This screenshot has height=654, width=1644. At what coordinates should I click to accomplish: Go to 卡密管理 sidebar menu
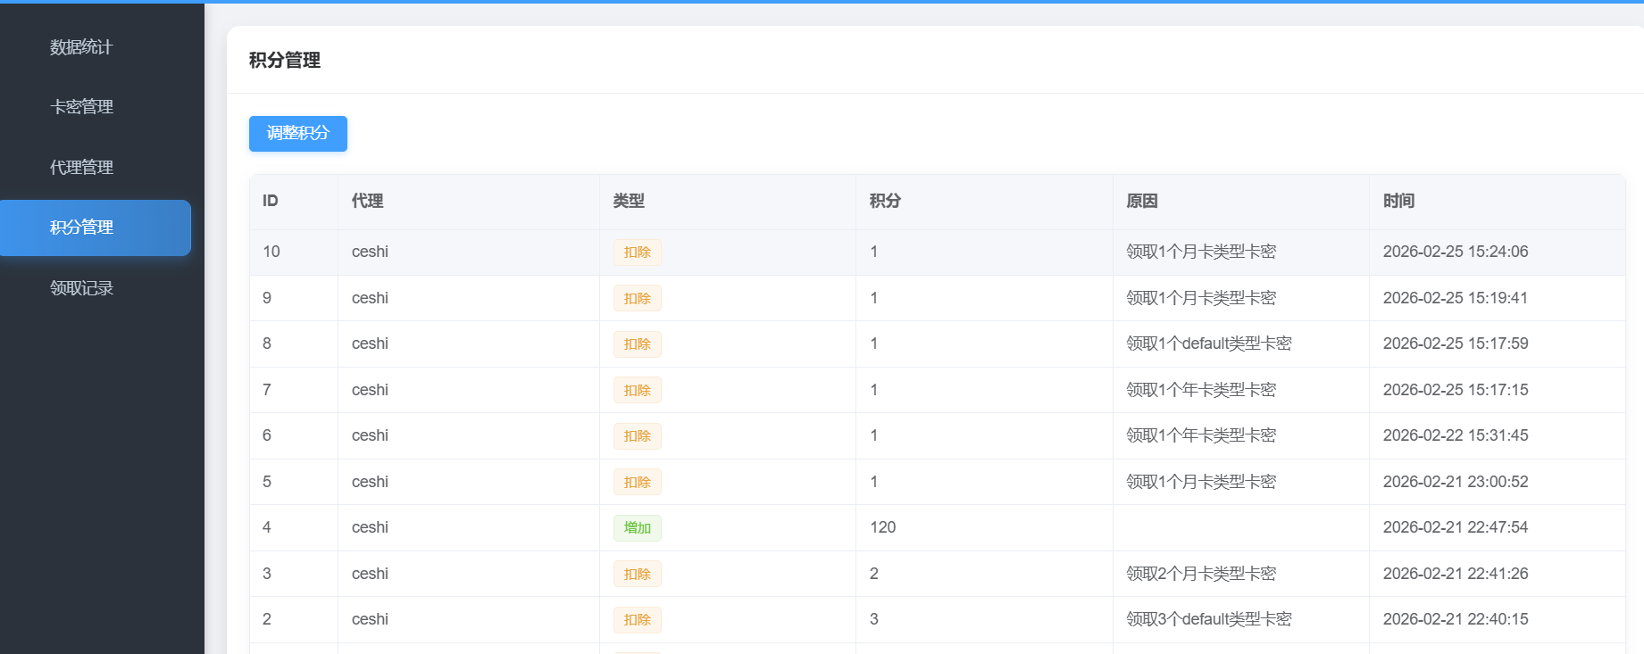click(81, 107)
